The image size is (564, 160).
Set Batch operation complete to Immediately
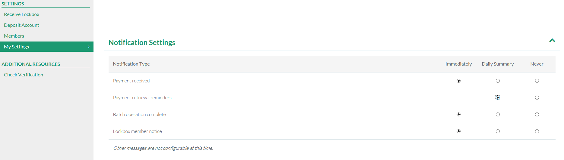tap(458, 115)
